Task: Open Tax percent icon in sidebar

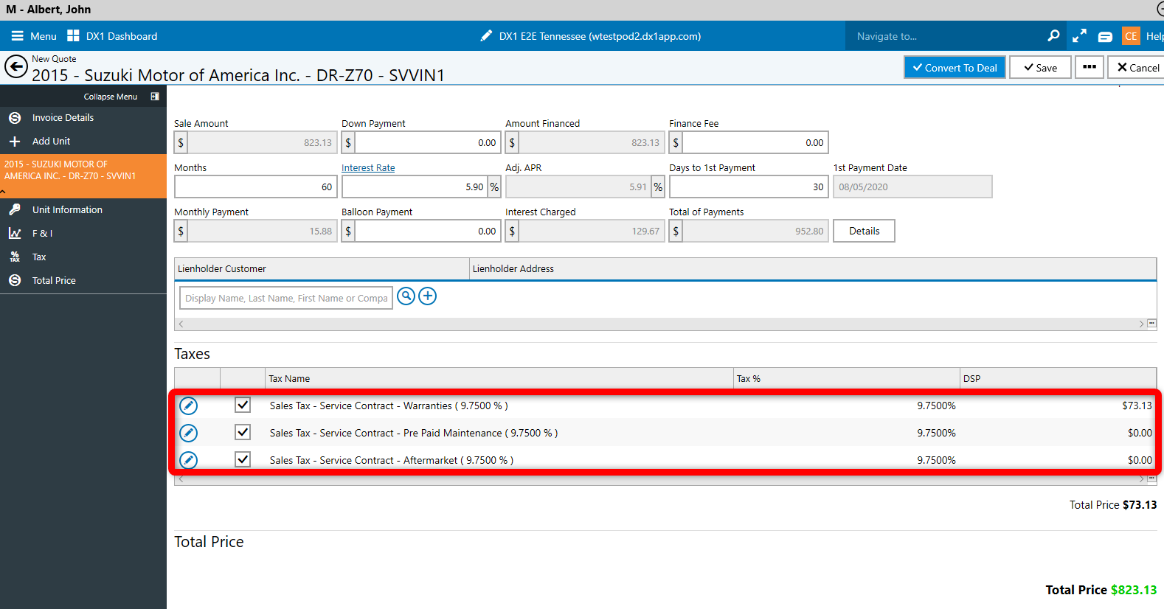Action: click(15, 257)
